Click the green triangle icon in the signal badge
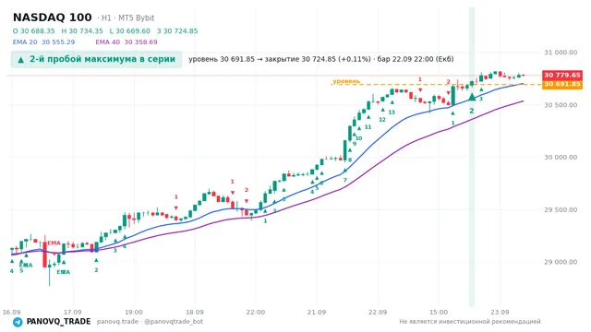 point(21,59)
